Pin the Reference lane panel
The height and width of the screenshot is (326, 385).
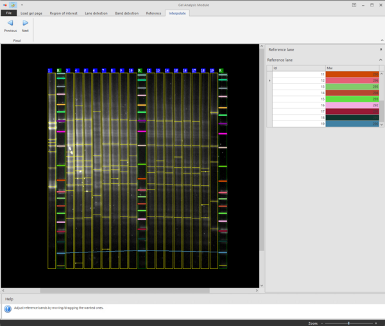pyautogui.click(x=381, y=49)
